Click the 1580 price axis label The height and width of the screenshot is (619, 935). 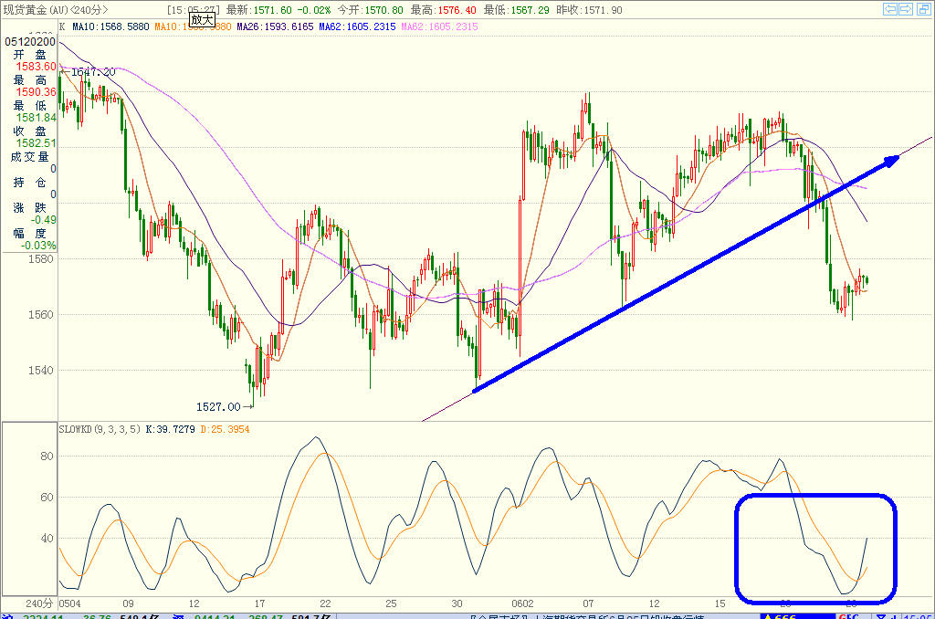[x=40, y=258]
